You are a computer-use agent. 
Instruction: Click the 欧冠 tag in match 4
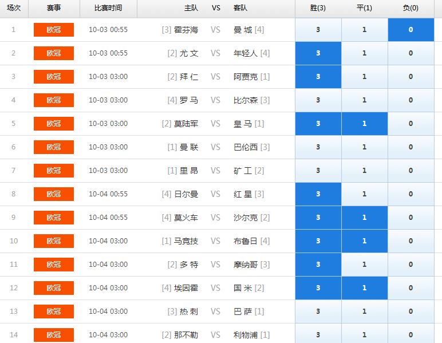click(x=54, y=100)
